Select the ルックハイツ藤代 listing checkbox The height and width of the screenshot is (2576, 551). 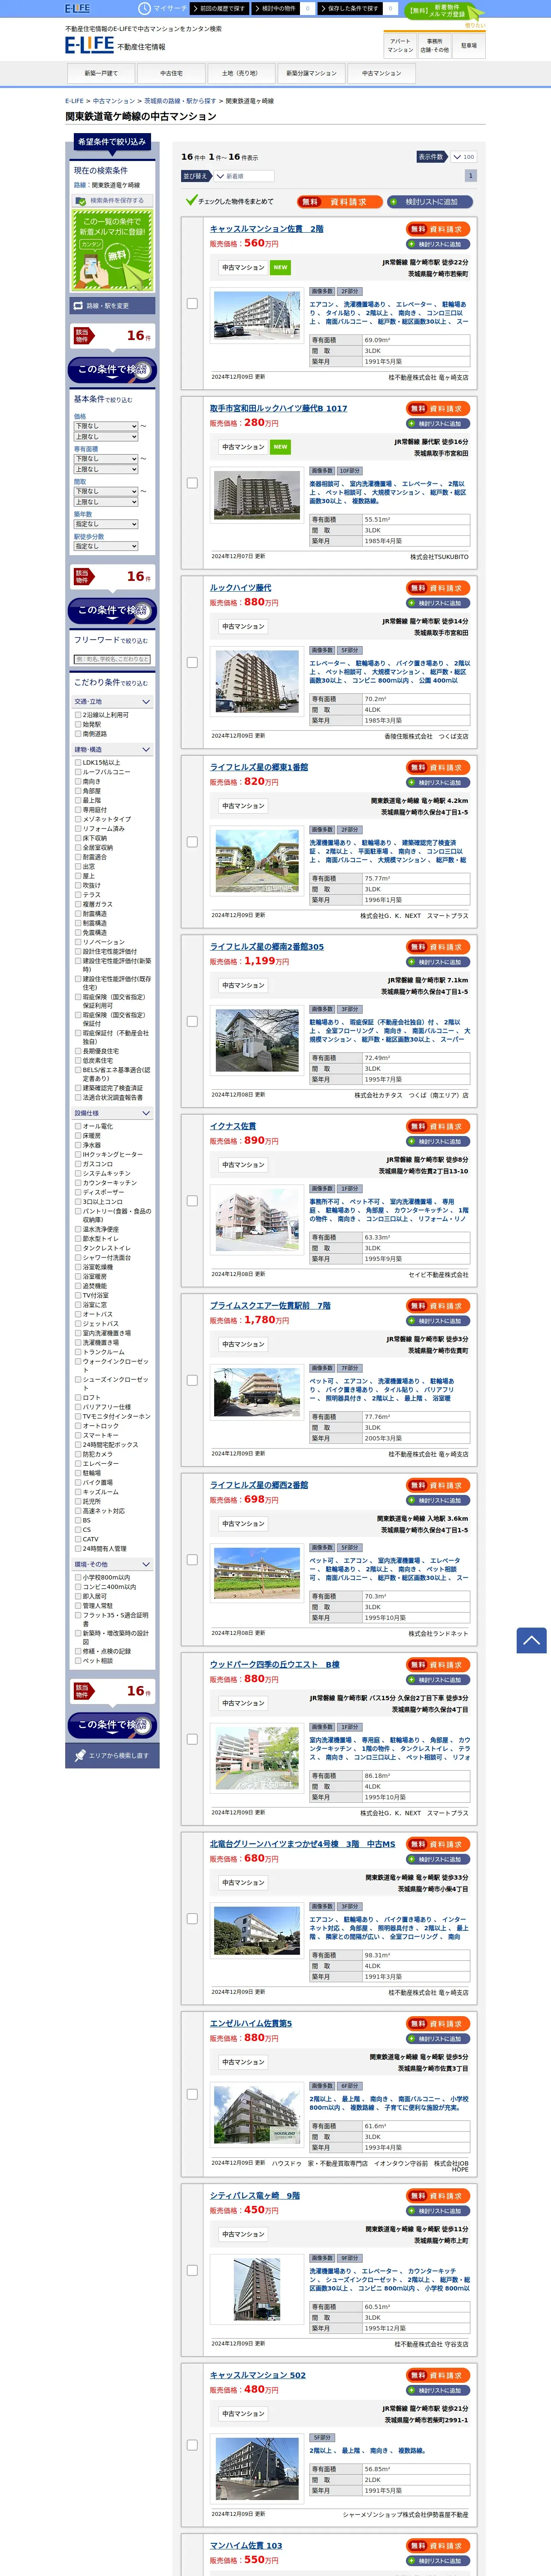pyautogui.click(x=192, y=662)
